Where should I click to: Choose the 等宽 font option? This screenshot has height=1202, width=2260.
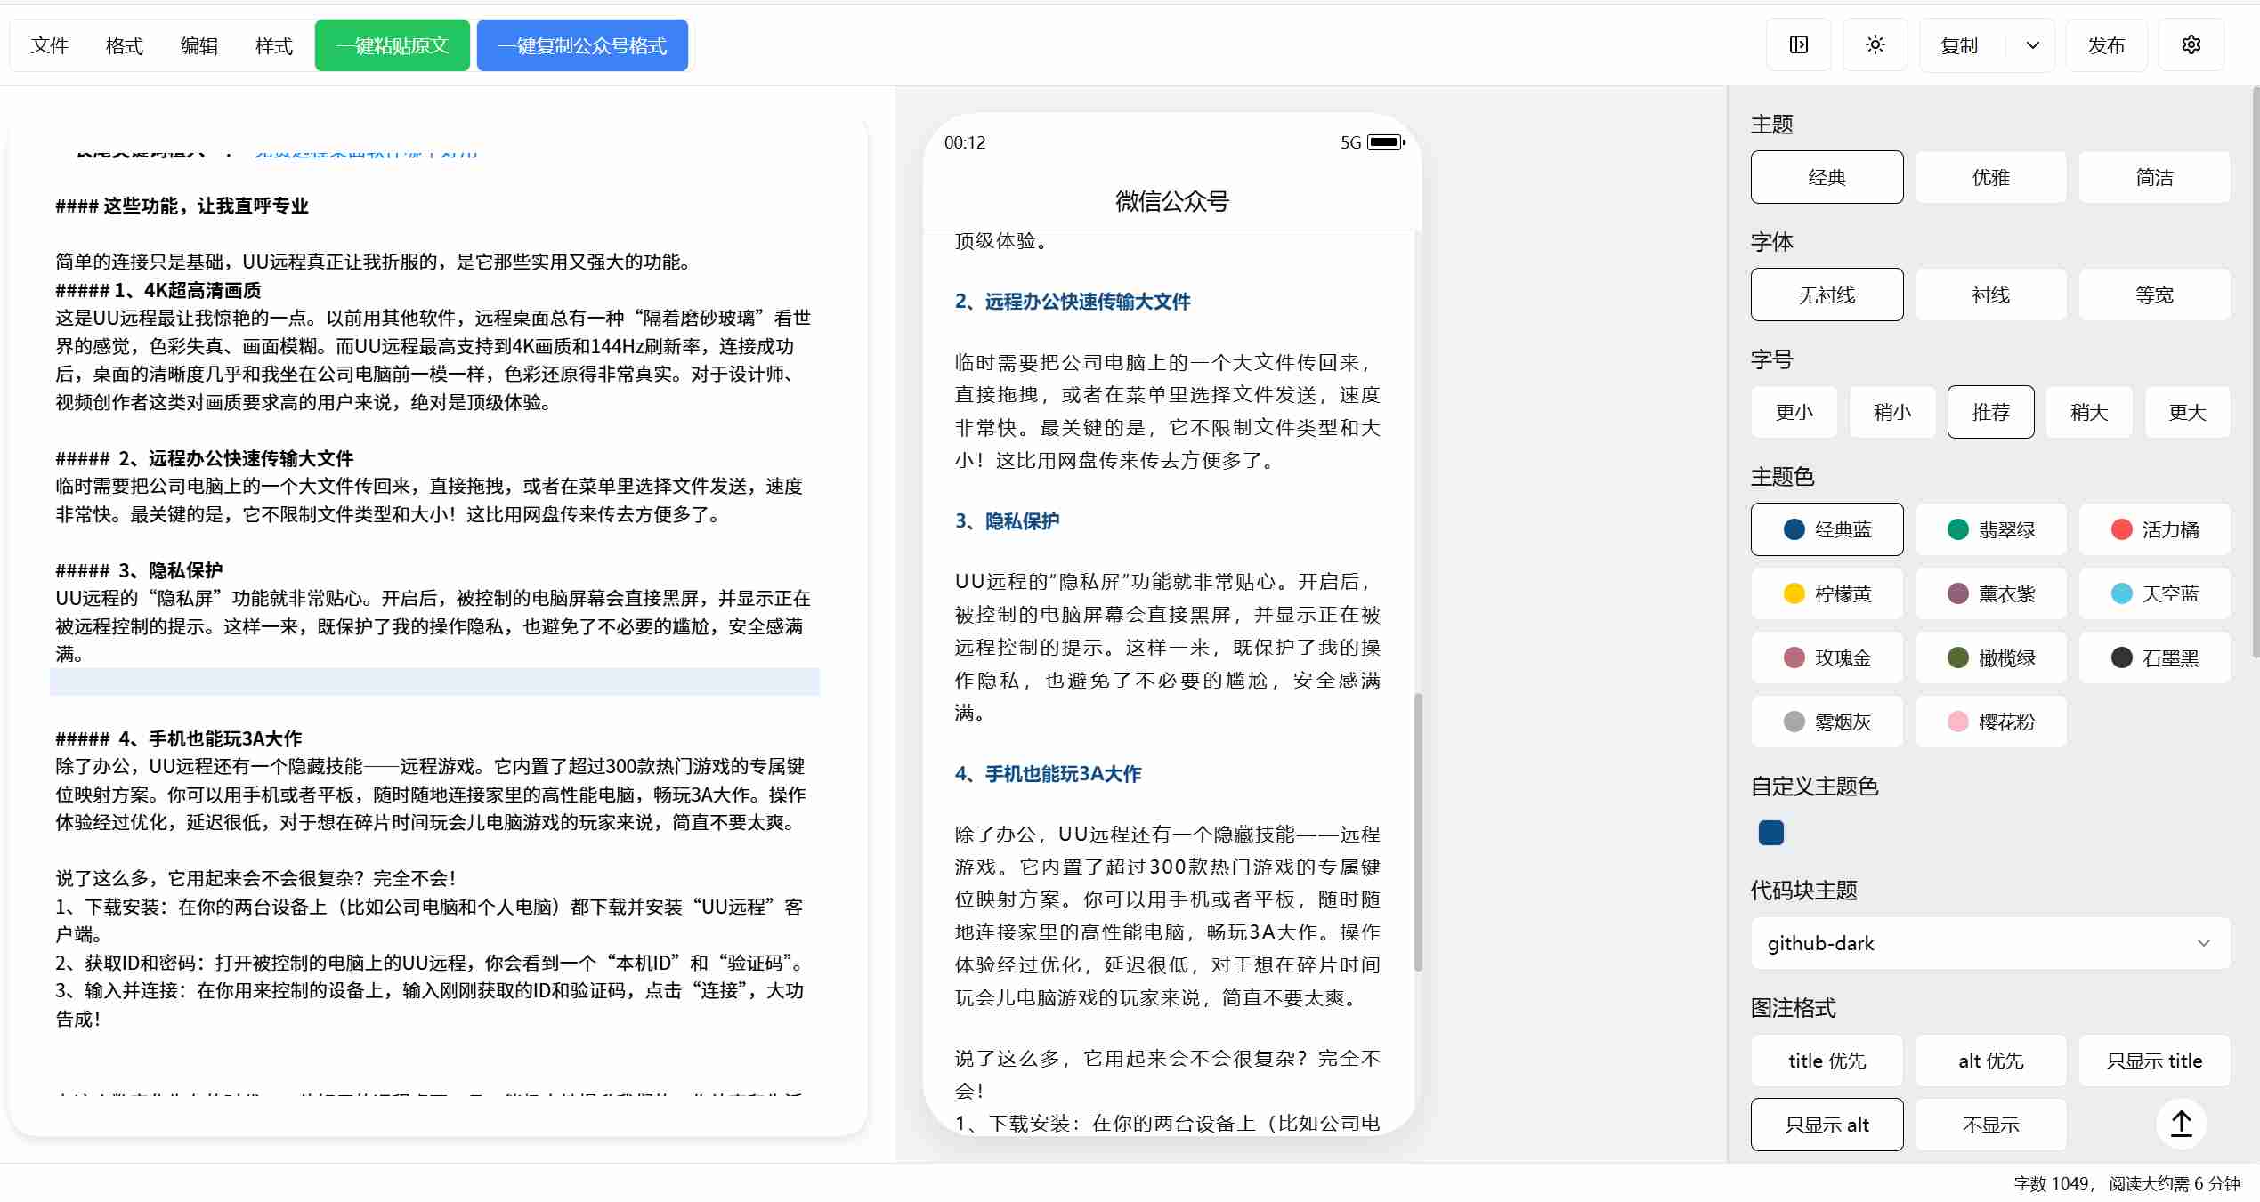click(x=2154, y=294)
